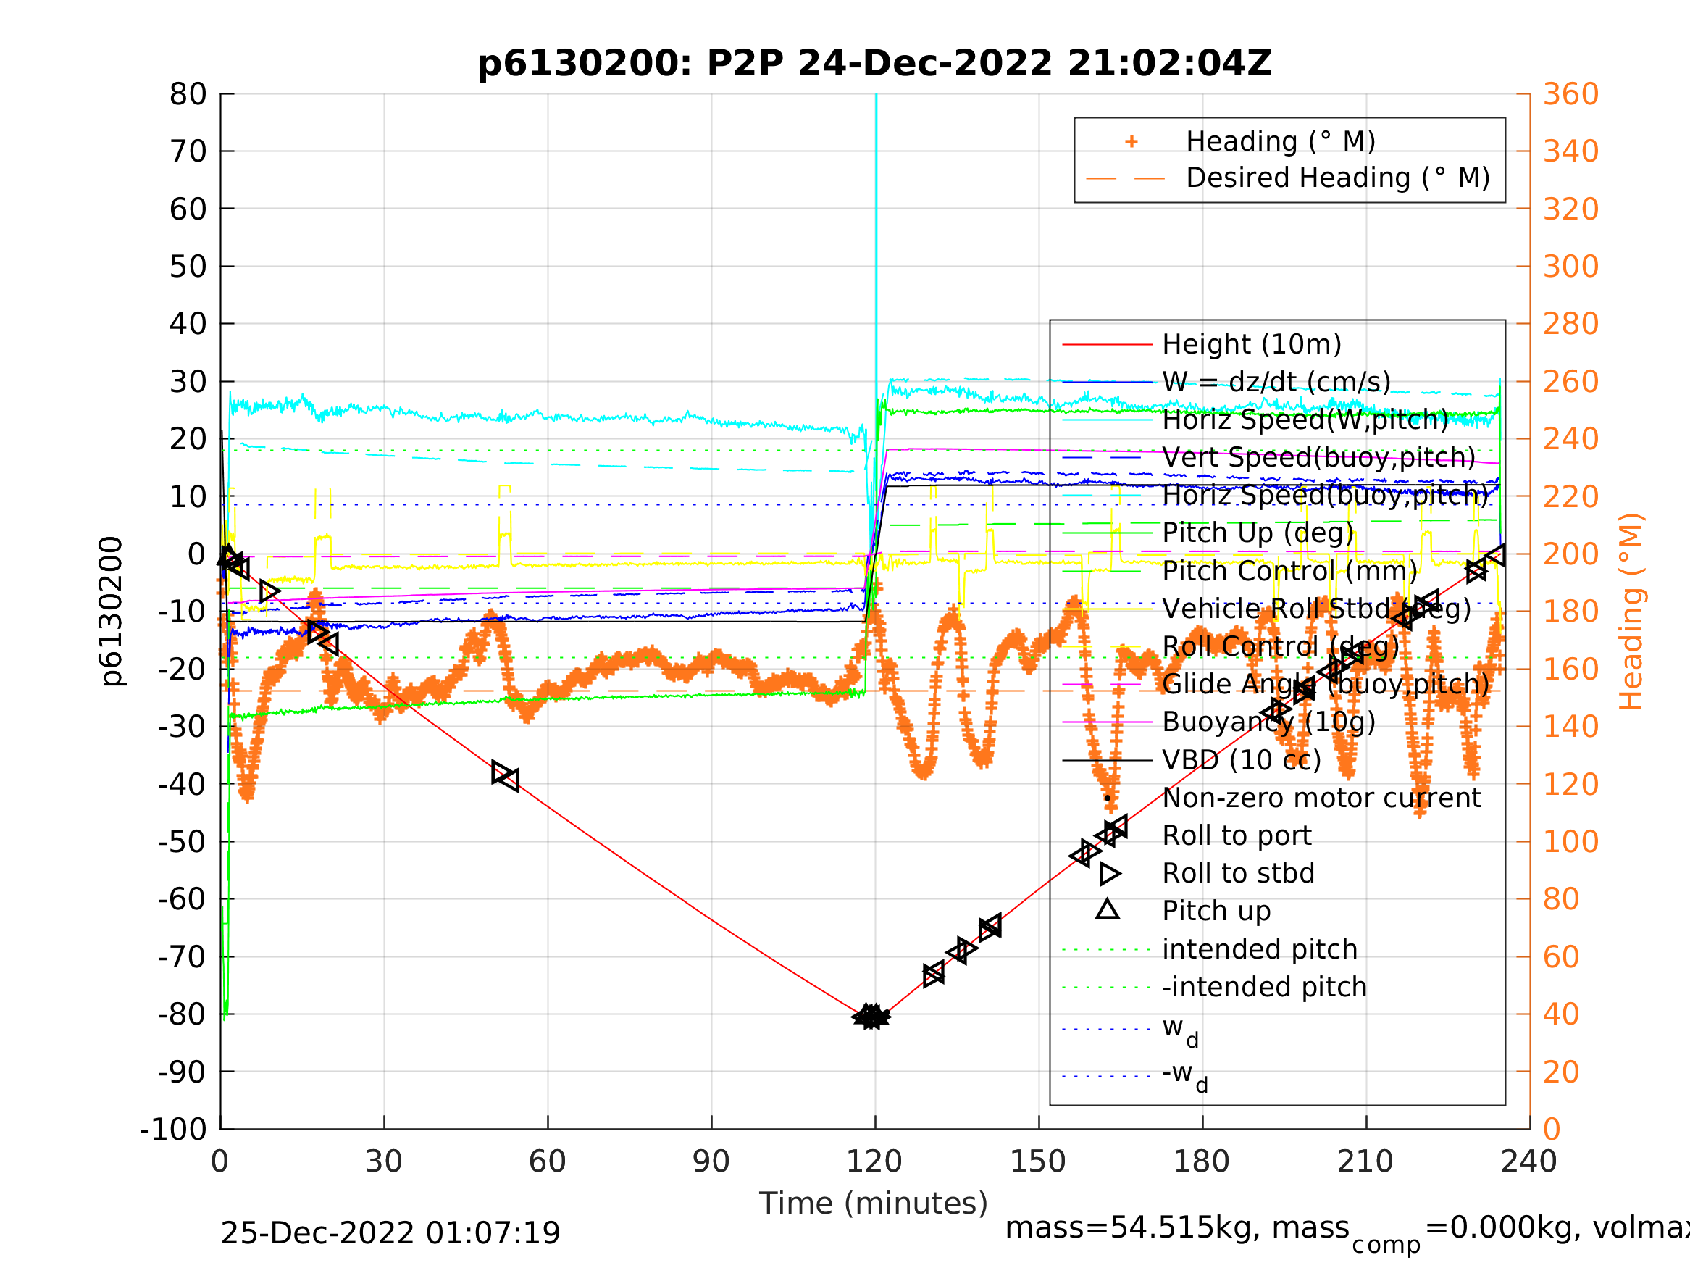Click the 'Height (10m)' legend entry
The height and width of the screenshot is (1268, 1690).
(x=1252, y=345)
